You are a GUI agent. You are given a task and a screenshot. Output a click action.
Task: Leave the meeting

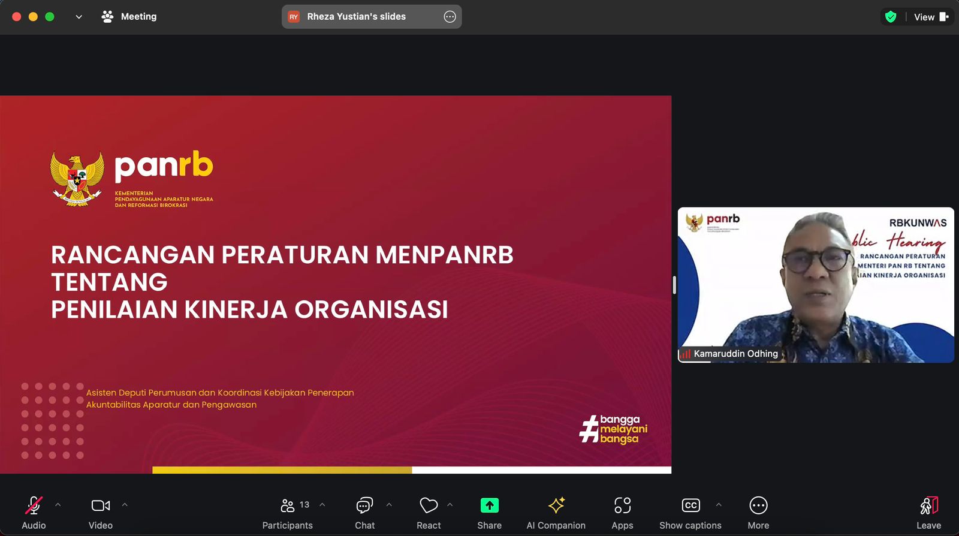click(928, 513)
